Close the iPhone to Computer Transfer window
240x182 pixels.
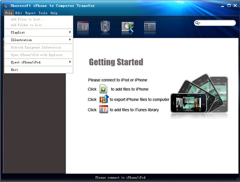[x=235, y=6]
